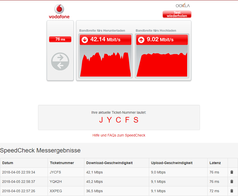The image size is (238, 196).
Task: Click the SpeedCheck Messergebnisse heading
Action: 40,150
